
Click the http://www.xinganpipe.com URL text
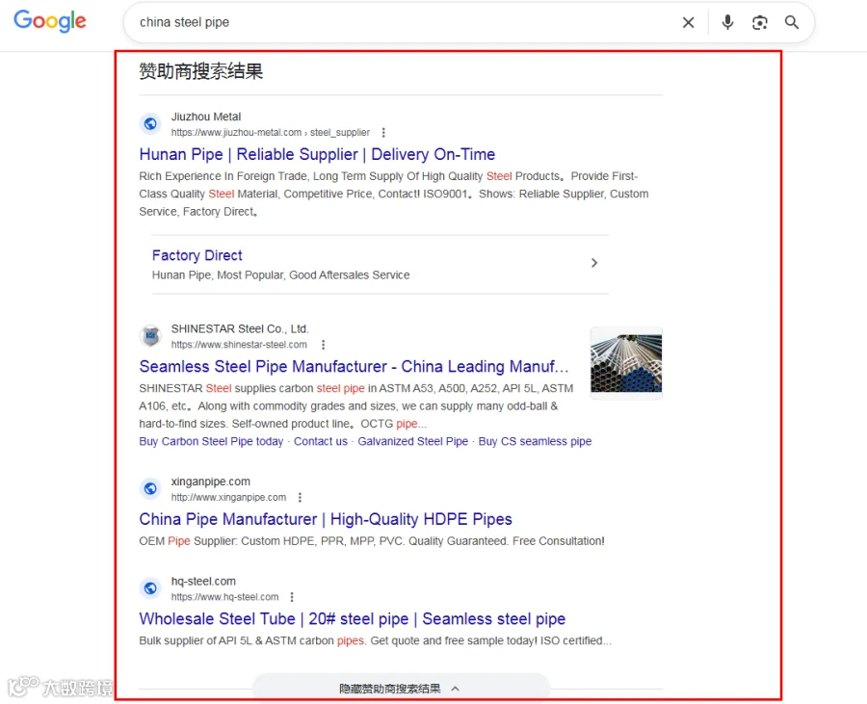228,497
